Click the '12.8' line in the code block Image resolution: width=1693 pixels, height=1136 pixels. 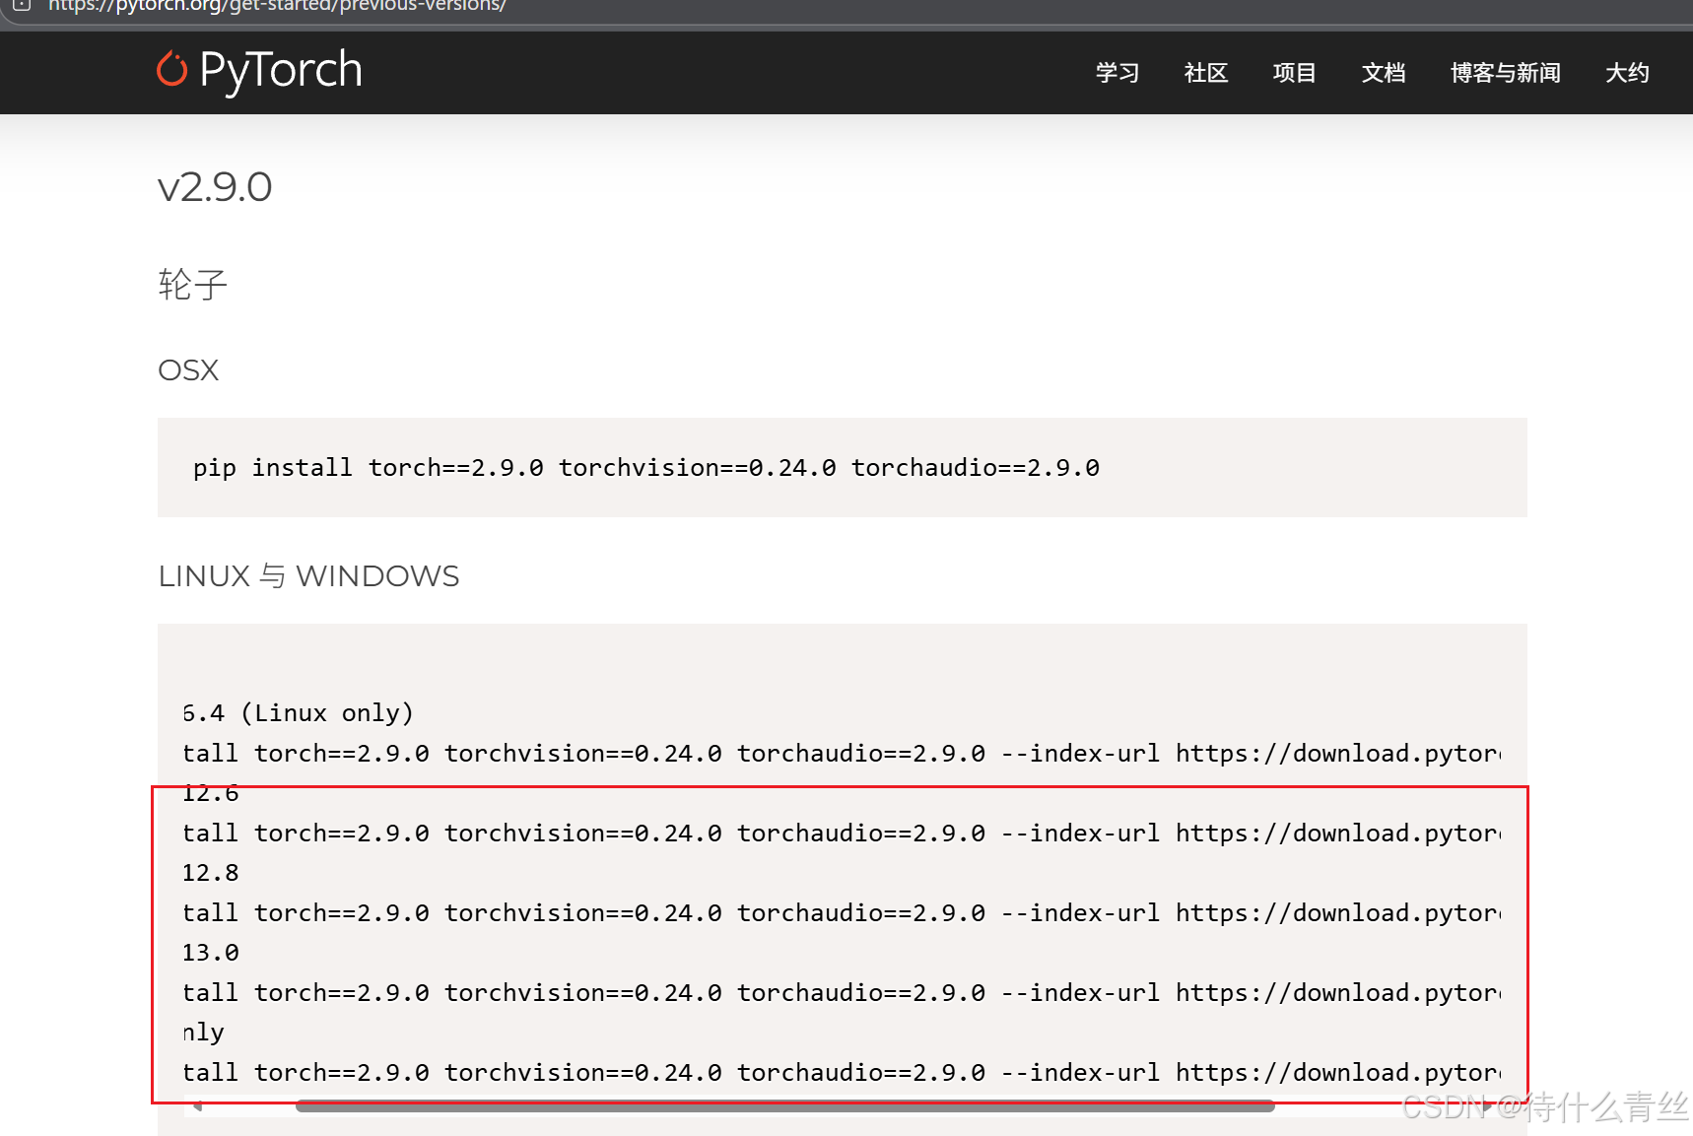(x=211, y=873)
